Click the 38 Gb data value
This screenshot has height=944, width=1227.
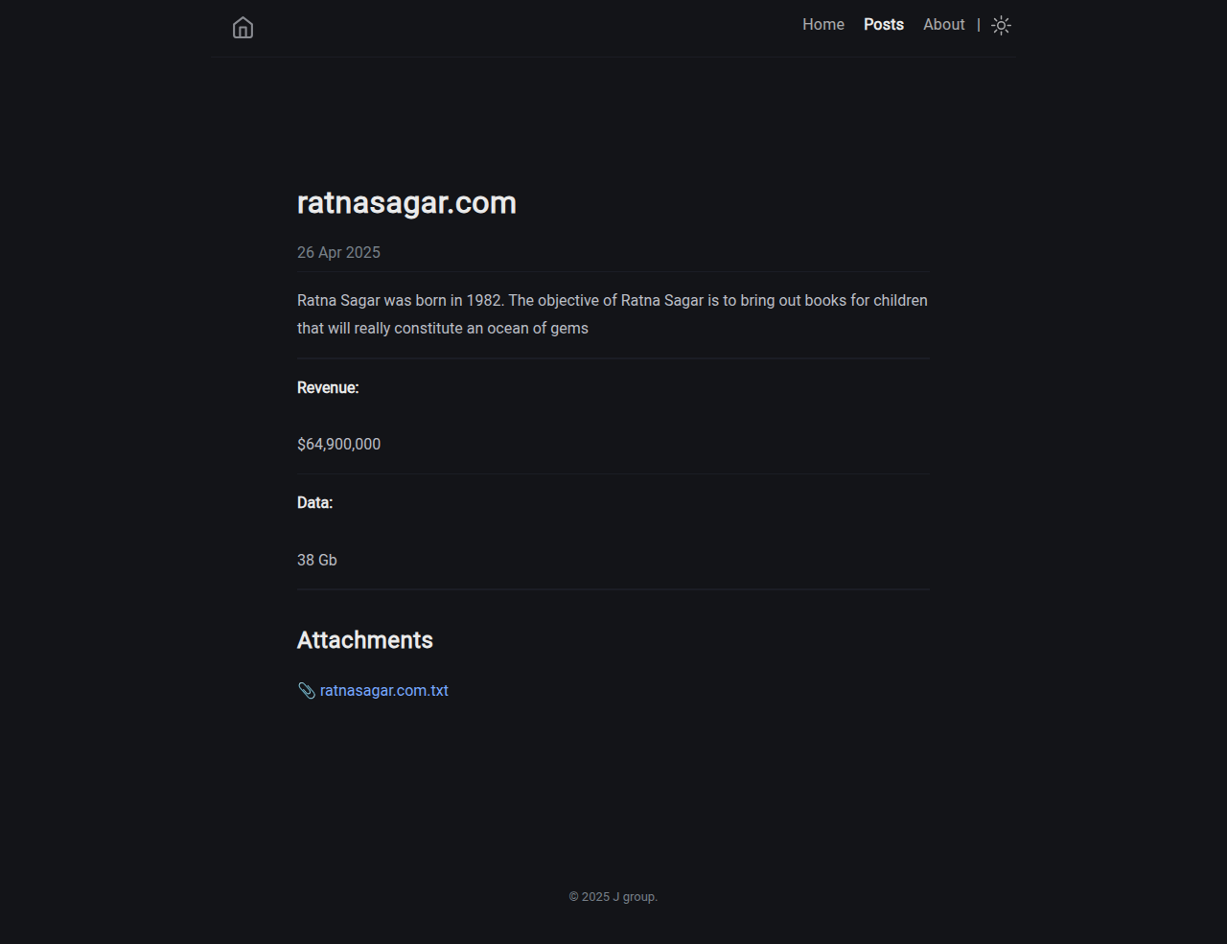(317, 561)
